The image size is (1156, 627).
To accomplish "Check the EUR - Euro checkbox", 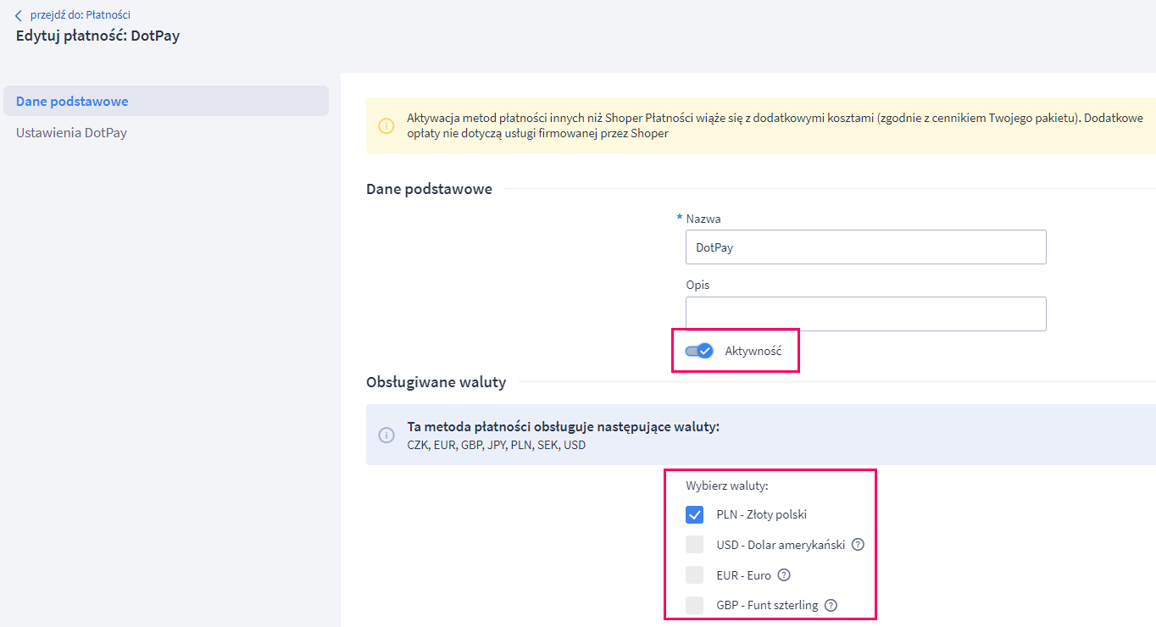I will coord(695,575).
